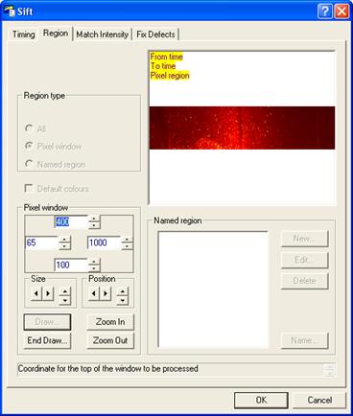Select the Region tab
This screenshot has width=353, height=416.
click(x=56, y=34)
